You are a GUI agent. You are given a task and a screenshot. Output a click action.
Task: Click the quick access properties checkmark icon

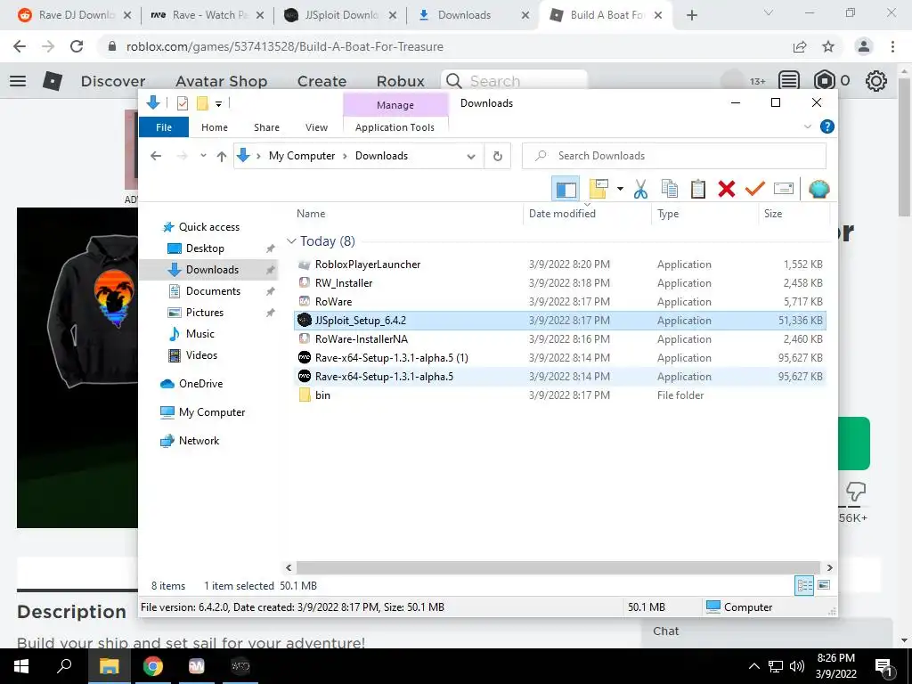tap(182, 103)
